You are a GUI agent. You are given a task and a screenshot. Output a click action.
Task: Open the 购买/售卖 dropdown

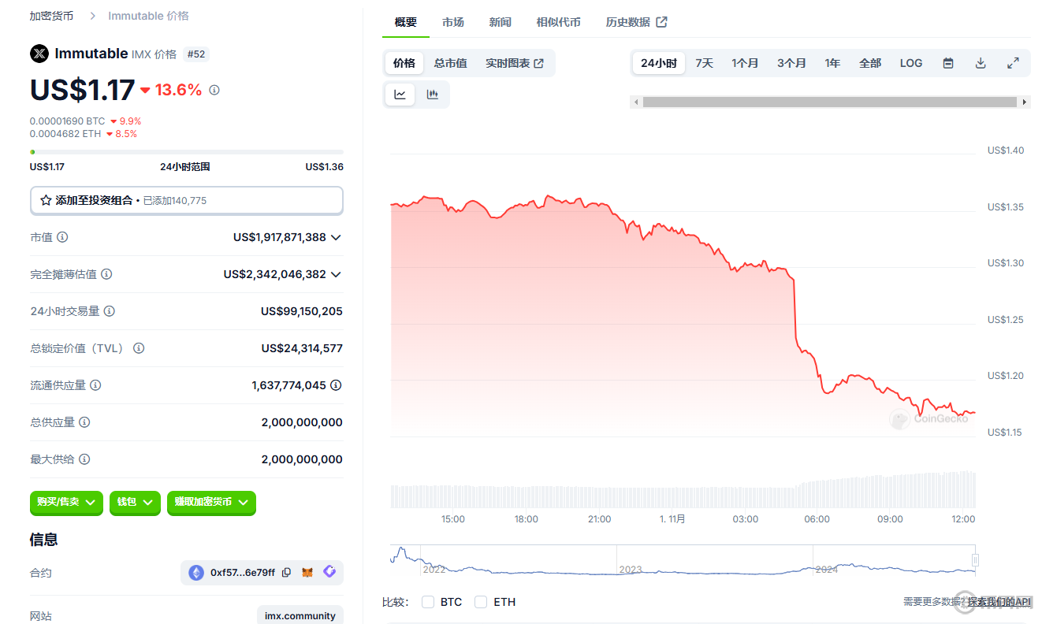coord(66,502)
